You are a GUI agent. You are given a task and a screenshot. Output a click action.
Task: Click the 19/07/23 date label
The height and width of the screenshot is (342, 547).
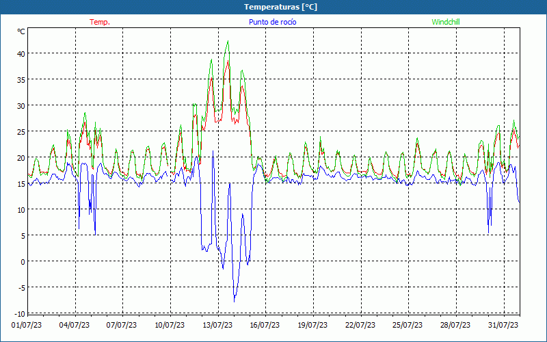[x=312, y=325]
